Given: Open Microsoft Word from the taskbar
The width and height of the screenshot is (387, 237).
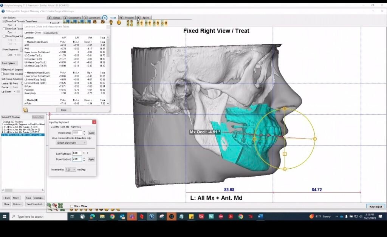Looking at the screenshot, I should coord(260,217).
